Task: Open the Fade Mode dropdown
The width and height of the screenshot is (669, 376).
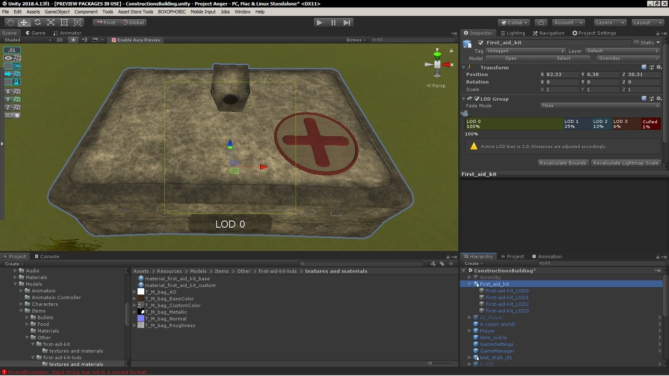Action: pyautogui.click(x=600, y=105)
